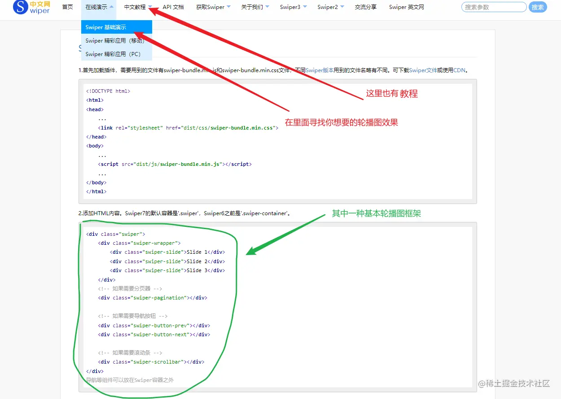Click the swiper-button-next code line
Viewport: 561px width, 399px height.
pyautogui.click(x=154, y=334)
